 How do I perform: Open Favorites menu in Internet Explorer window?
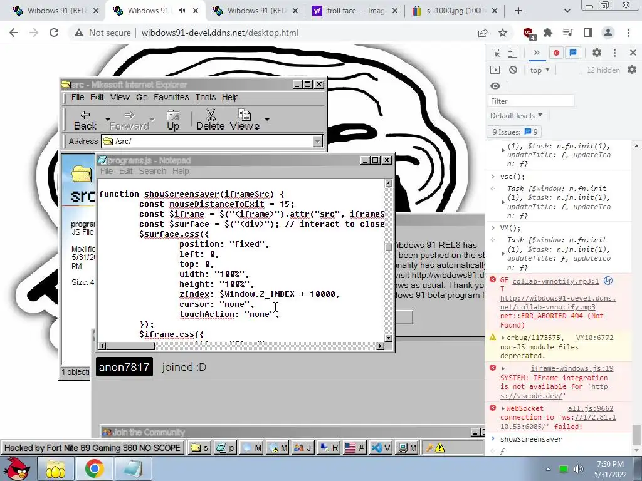coord(171,97)
